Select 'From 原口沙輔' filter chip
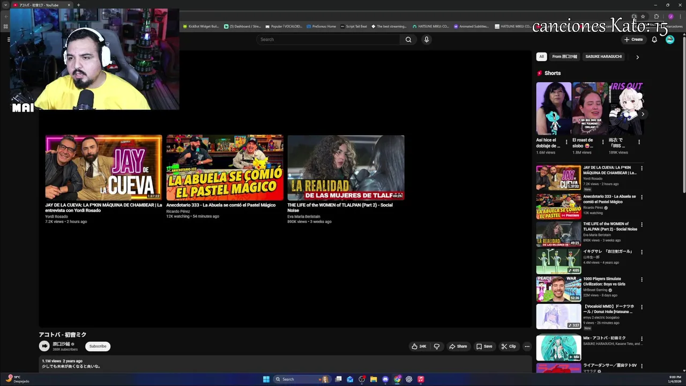This screenshot has width=686, height=386. (x=565, y=56)
